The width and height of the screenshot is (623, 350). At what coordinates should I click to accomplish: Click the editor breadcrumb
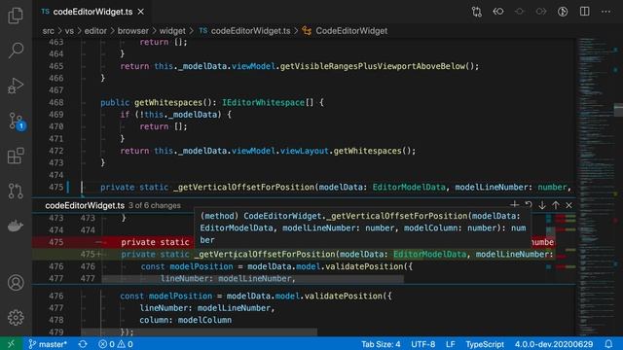coord(95,31)
